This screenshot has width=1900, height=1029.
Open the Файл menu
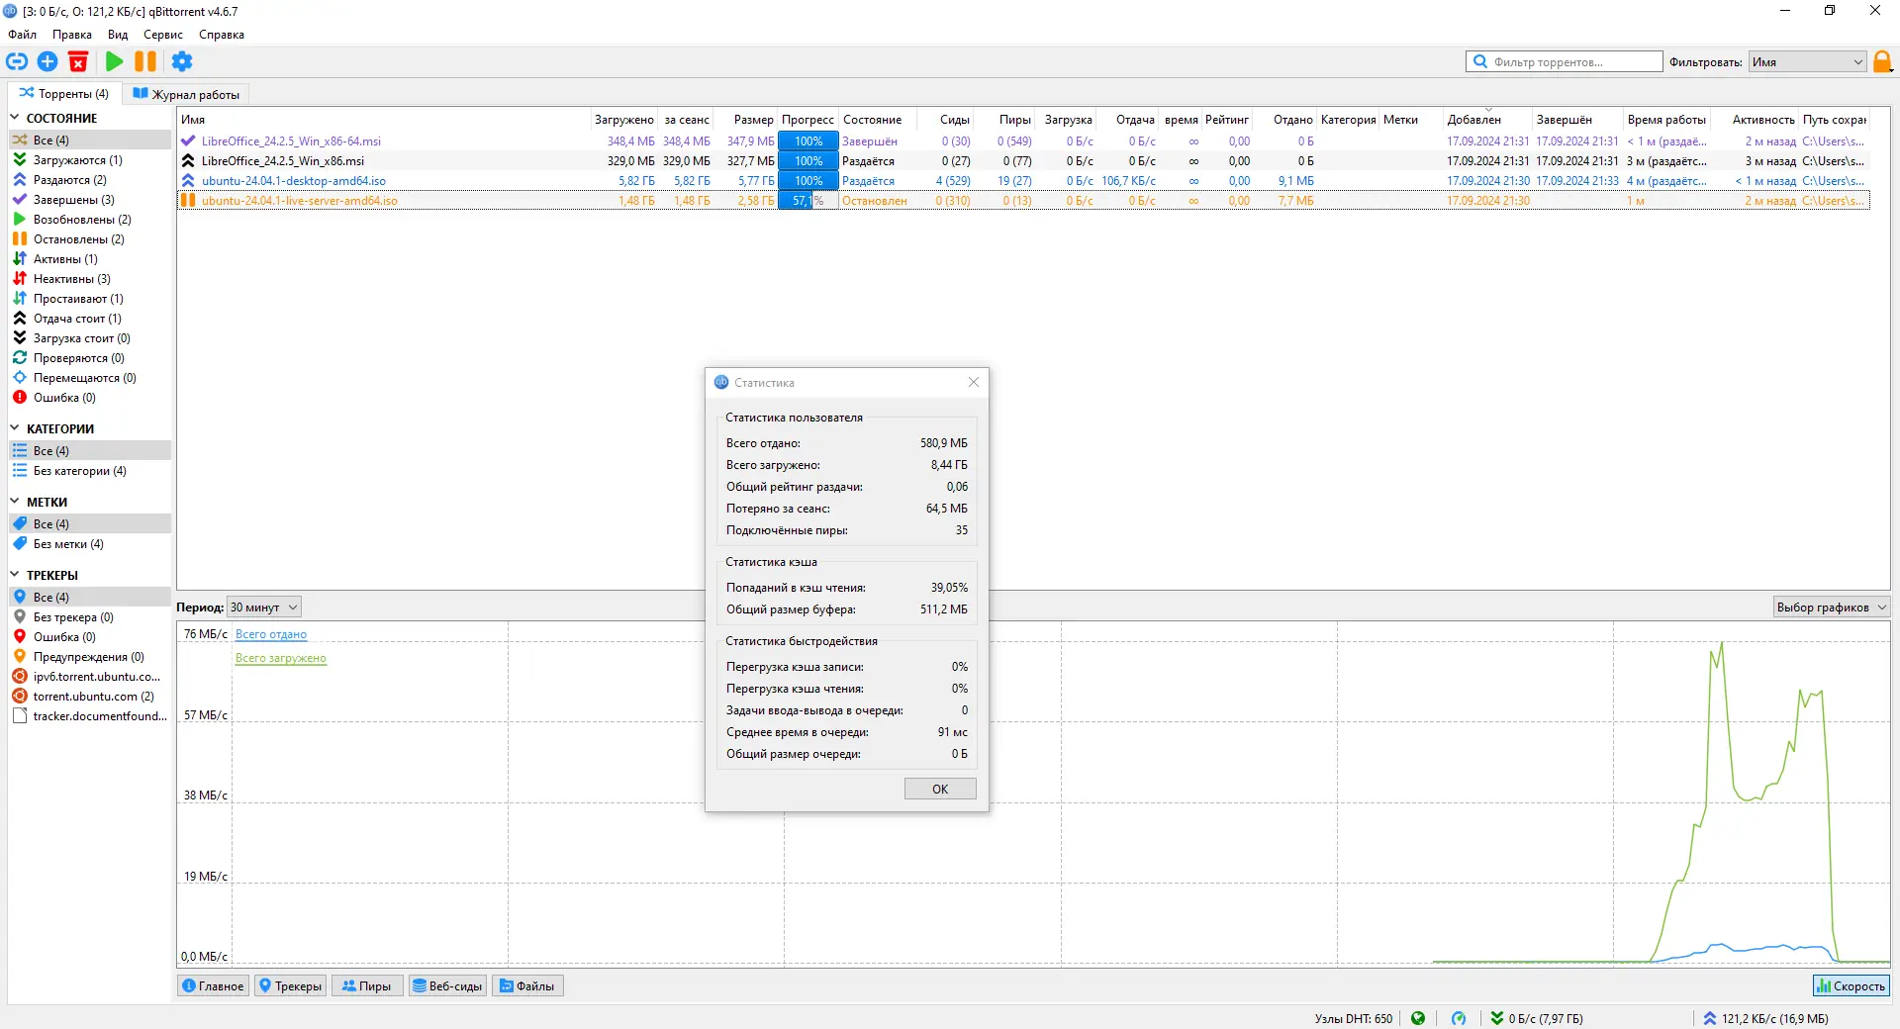click(23, 35)
